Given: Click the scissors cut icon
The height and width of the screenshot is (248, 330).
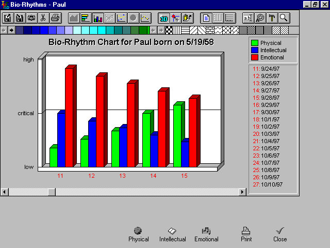Looking at the screenshot, I should coord(43,18).
